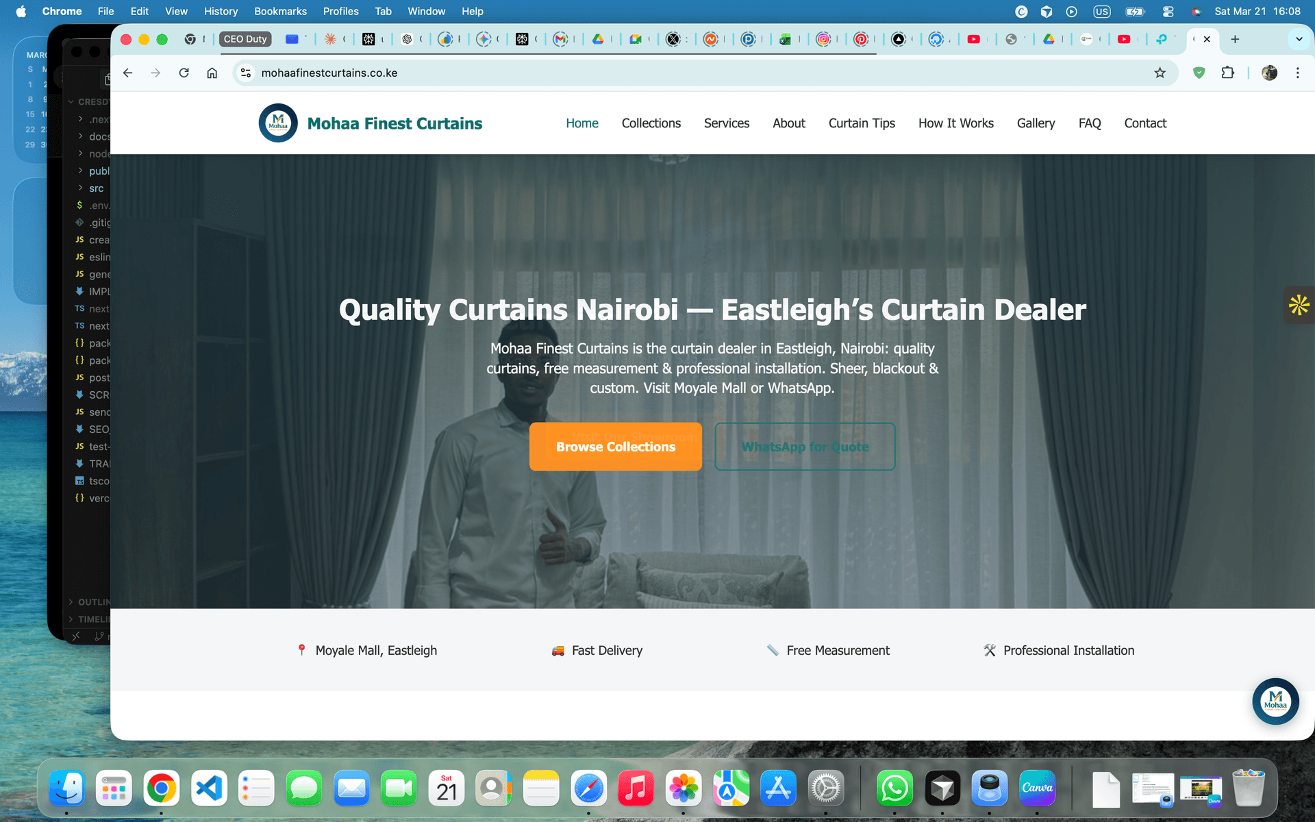Open WhatsApp from the Dock
This screenshot has width=1315, height=822.
tap(894, 788)
